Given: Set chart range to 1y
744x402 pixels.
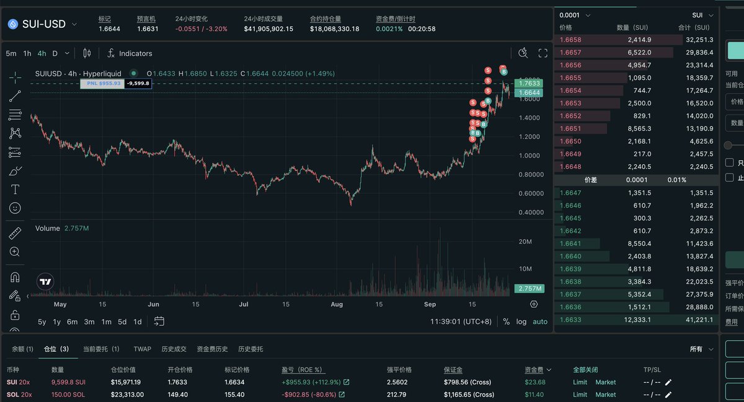Looking at the screenshot, I should [57, 321].
